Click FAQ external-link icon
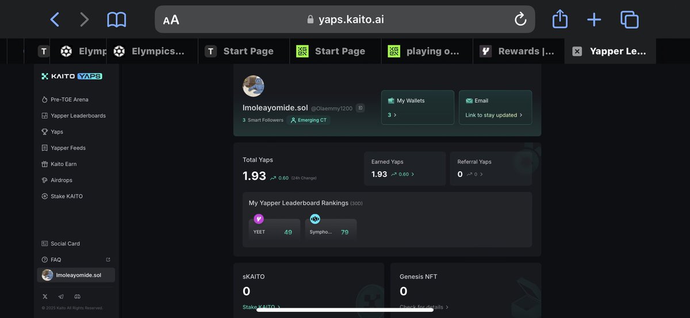690x318 pixels. (108, 259)
